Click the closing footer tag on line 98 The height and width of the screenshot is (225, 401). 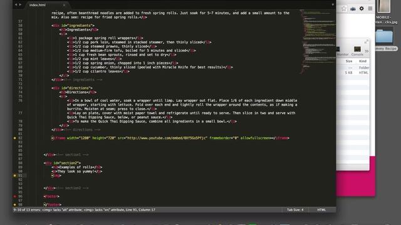click(53, 204)
